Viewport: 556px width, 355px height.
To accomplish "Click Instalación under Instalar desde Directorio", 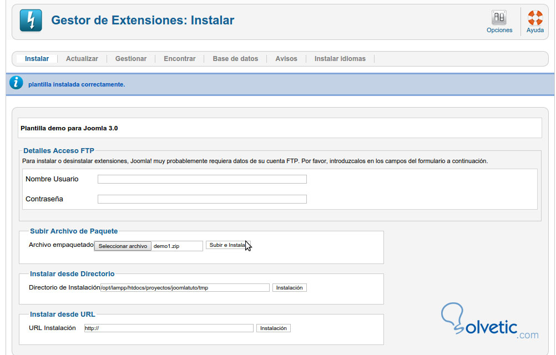I will [x=289, y=287].
